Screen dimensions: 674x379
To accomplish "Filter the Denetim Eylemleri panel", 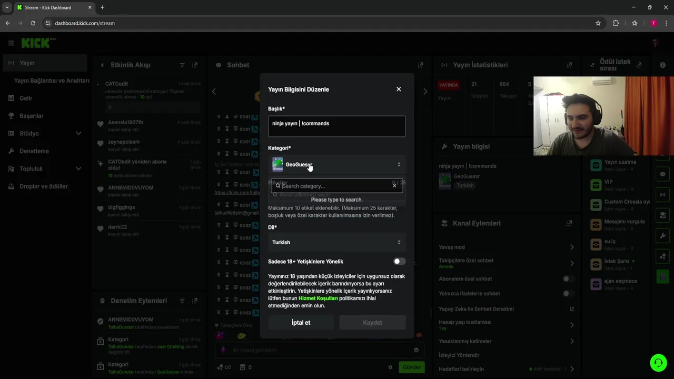I will [182, 301].
